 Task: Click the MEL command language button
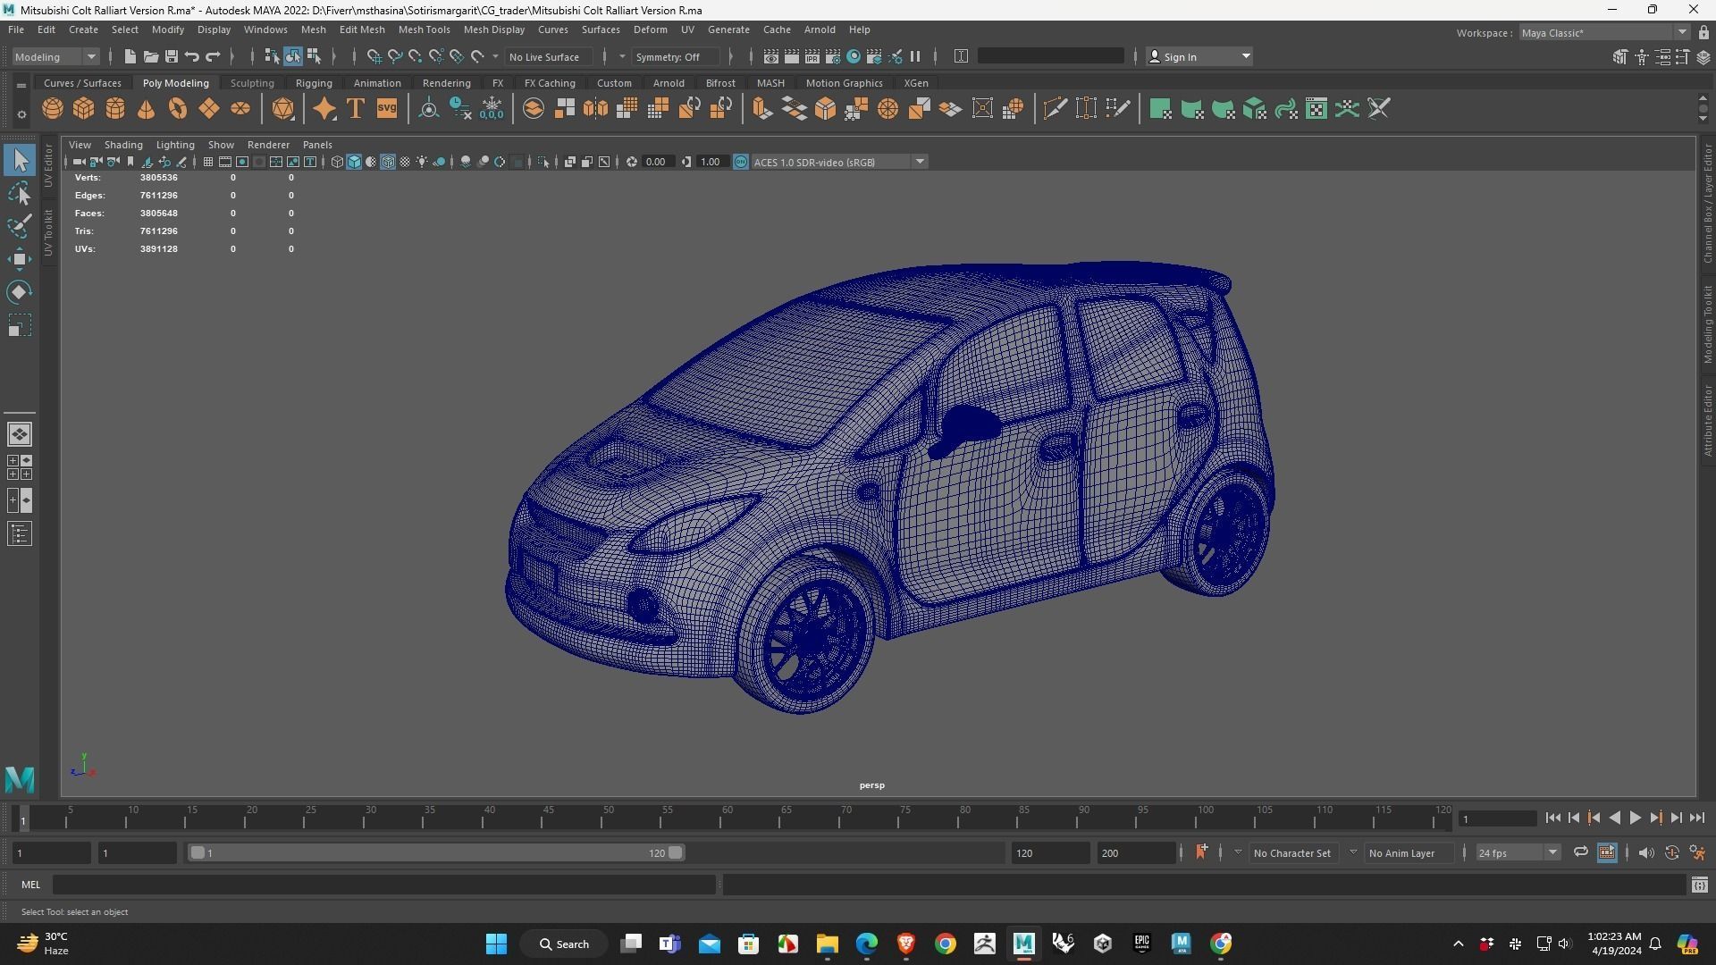[x=31, y=885]
